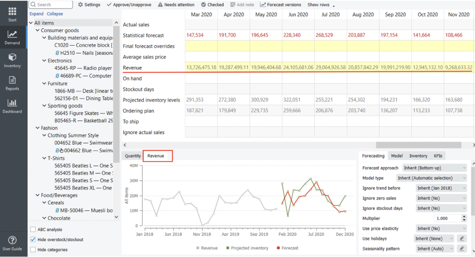Switch to the Quantity chart tab

point(133,156)
